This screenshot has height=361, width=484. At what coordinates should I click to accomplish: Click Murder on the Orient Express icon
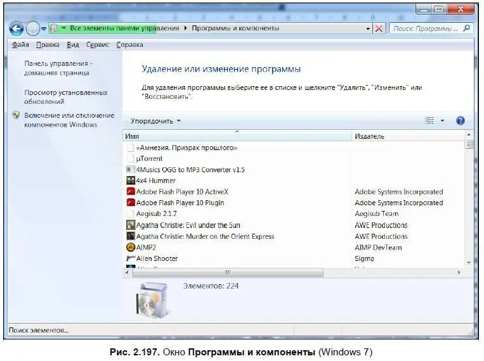click(x=131, y=236)
